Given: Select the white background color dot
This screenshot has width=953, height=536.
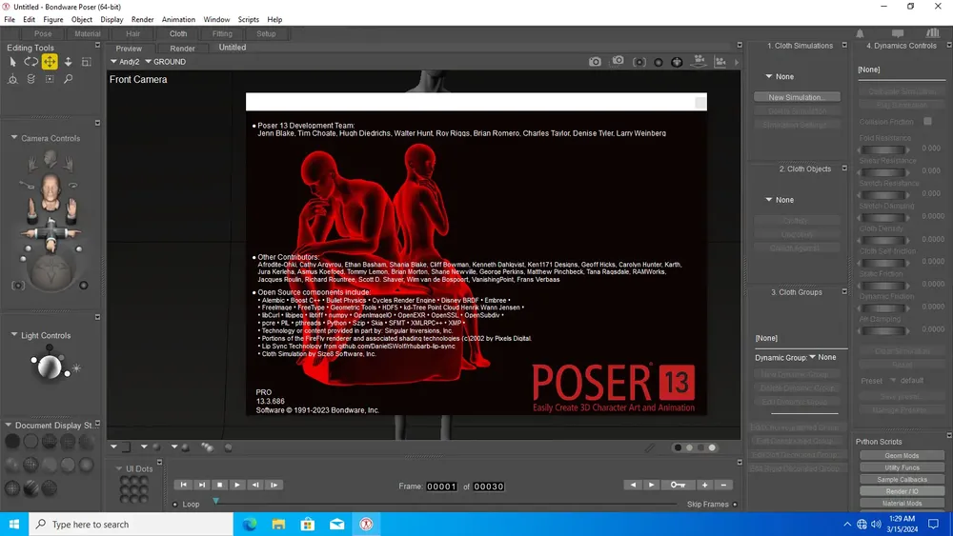Looking at the screenshot, I should (712, 447).
